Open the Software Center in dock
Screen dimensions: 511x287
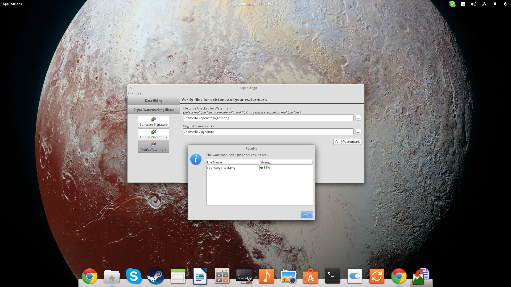pos(310,276)
